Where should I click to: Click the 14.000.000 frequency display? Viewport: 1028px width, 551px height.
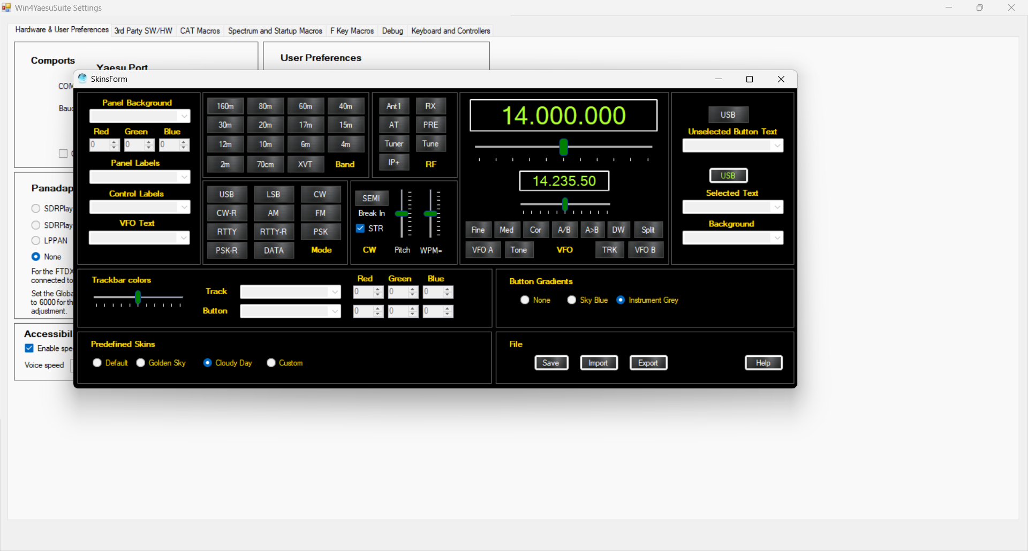[x=564, y=116]
